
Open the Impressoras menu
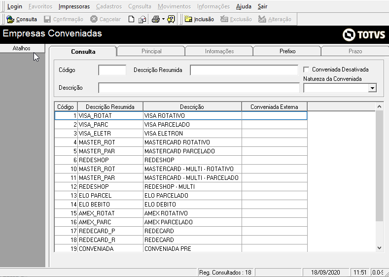pos(74,6)
